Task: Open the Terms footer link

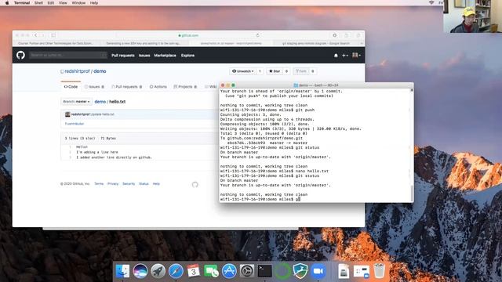Action: click(99, 184)
